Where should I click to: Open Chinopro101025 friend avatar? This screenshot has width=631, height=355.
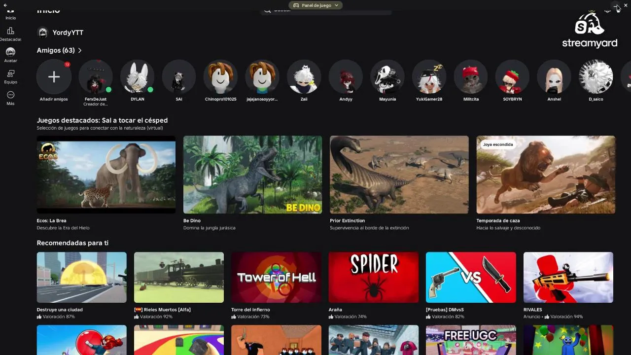220,77
